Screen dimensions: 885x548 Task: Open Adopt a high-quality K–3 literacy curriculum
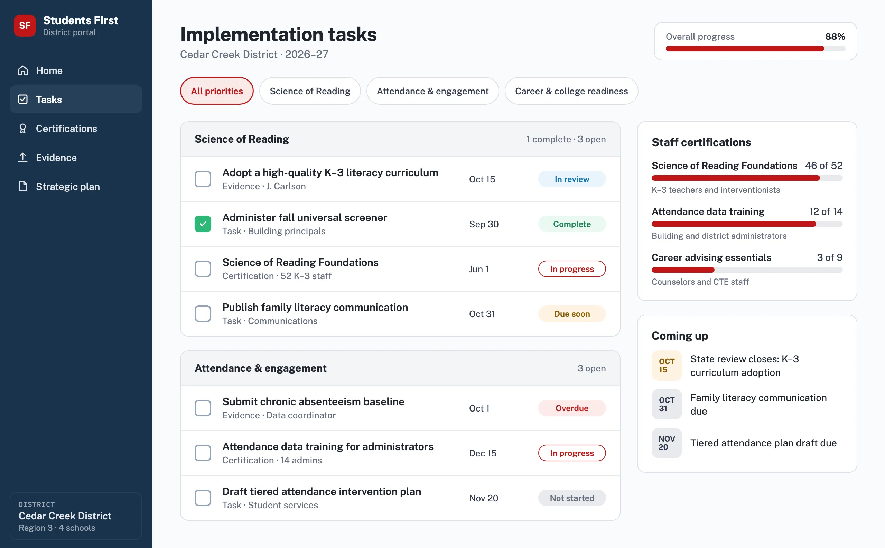pyautogui.click(x=330, y=172)
